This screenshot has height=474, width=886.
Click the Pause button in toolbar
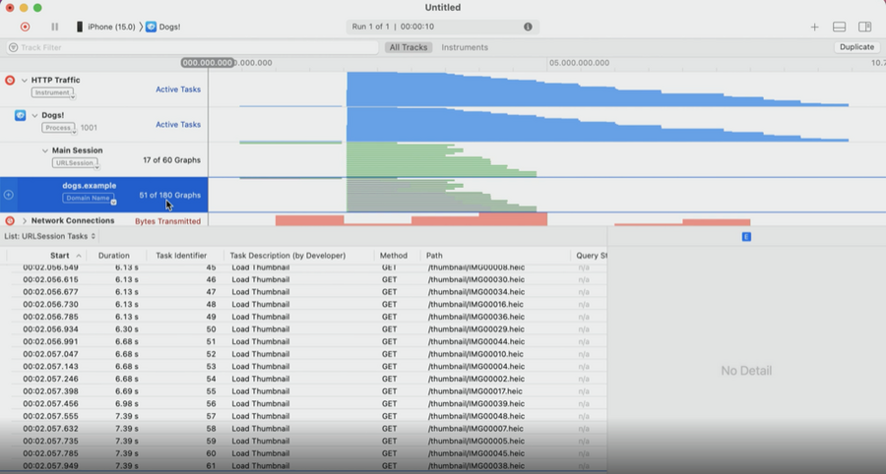55,27
